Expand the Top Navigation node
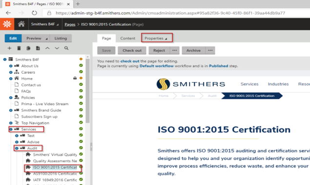Screen dimensions: 310x185 [x=11, y=123]
